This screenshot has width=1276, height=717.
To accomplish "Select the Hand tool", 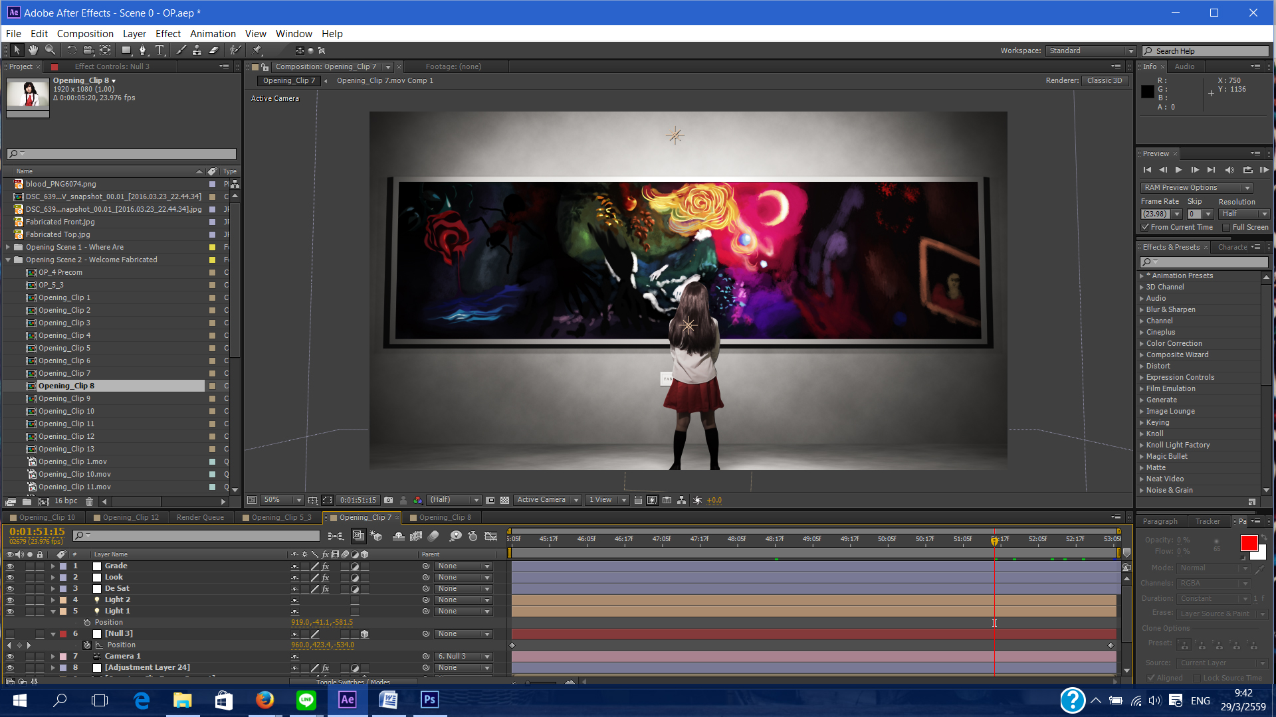I will [33, 50].
